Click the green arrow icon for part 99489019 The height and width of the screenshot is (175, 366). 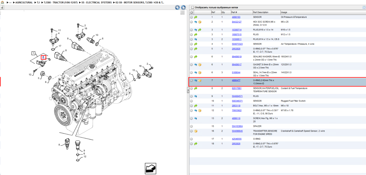point(196,57)
